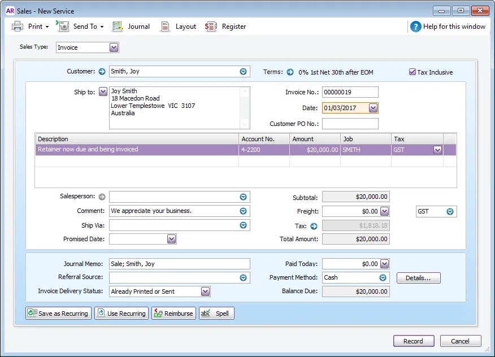The height and width of the screenshot is (357, 495).
Task: Open the Referral Source dropdown
Action: 243,277
